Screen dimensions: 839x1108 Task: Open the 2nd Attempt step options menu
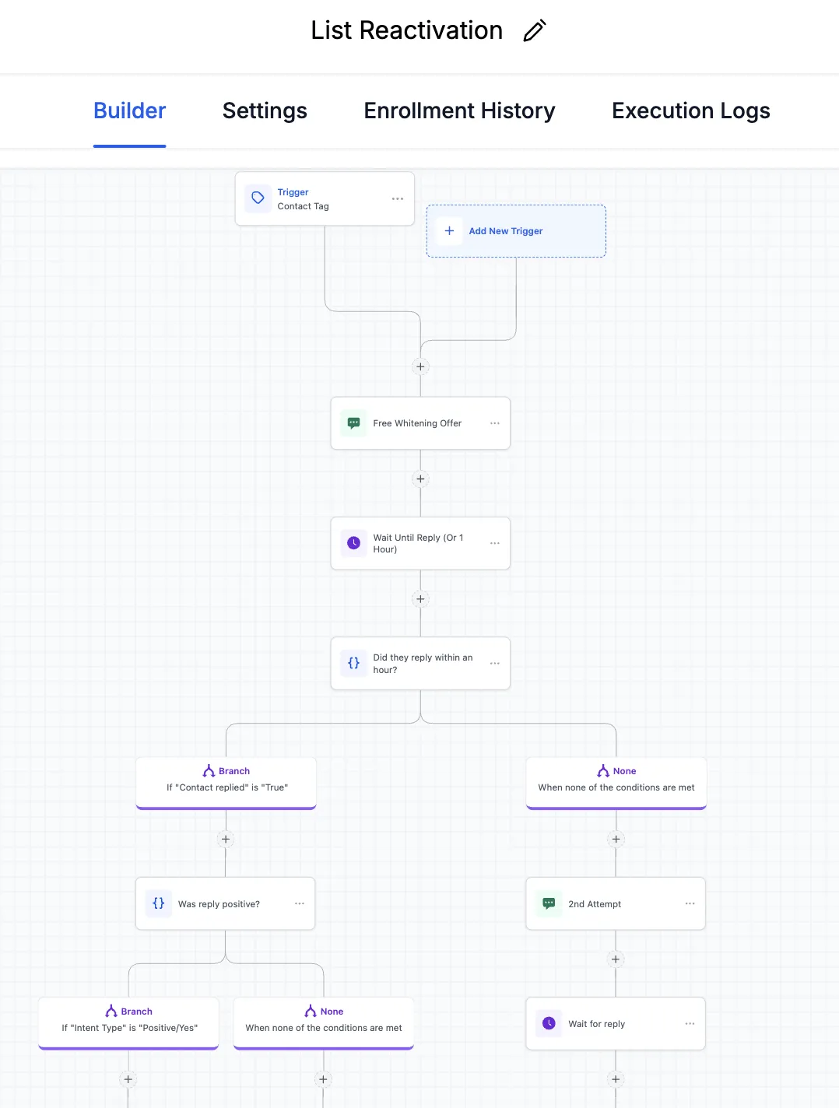pyautogui.click(x=690, y=903)
